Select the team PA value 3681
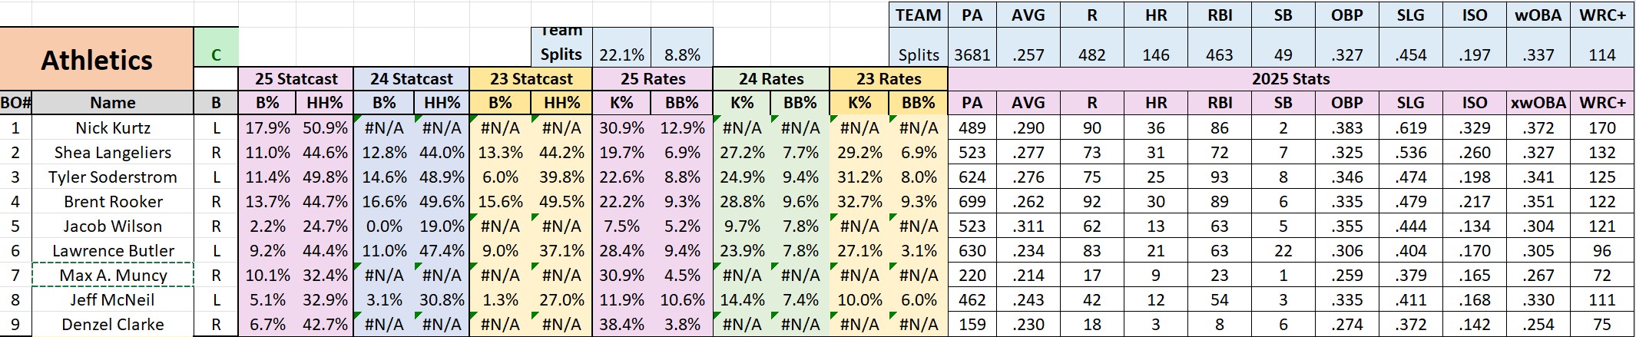1636x337 pixels. [972, 55]
